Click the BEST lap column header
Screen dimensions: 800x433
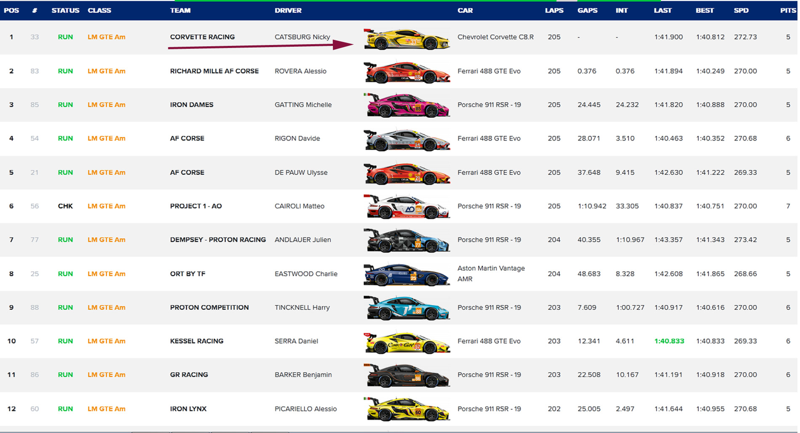[704, 11]
